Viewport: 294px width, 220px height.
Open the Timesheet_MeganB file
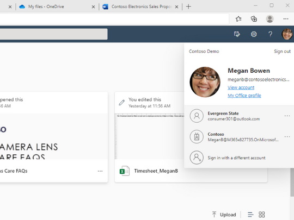(156, 171)
